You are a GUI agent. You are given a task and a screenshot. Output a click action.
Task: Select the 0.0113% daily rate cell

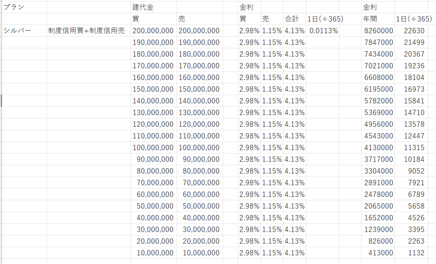point(324,31)
